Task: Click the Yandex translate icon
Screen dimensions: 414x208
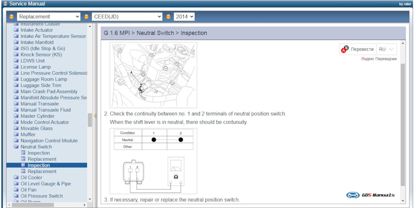Action: point(345,49)
